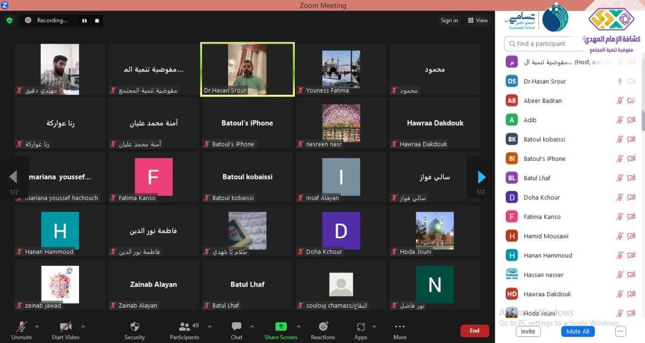Expand audio options arrow beside Unmute
Image resolution: width=645 pixels, height=343 pixels.
point(39,326)
